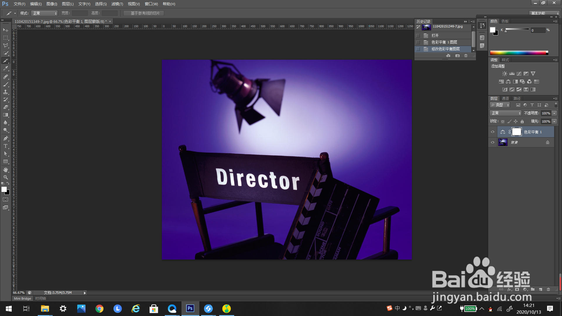Click the camera snapshot icon in History panel

coord(458,56)
